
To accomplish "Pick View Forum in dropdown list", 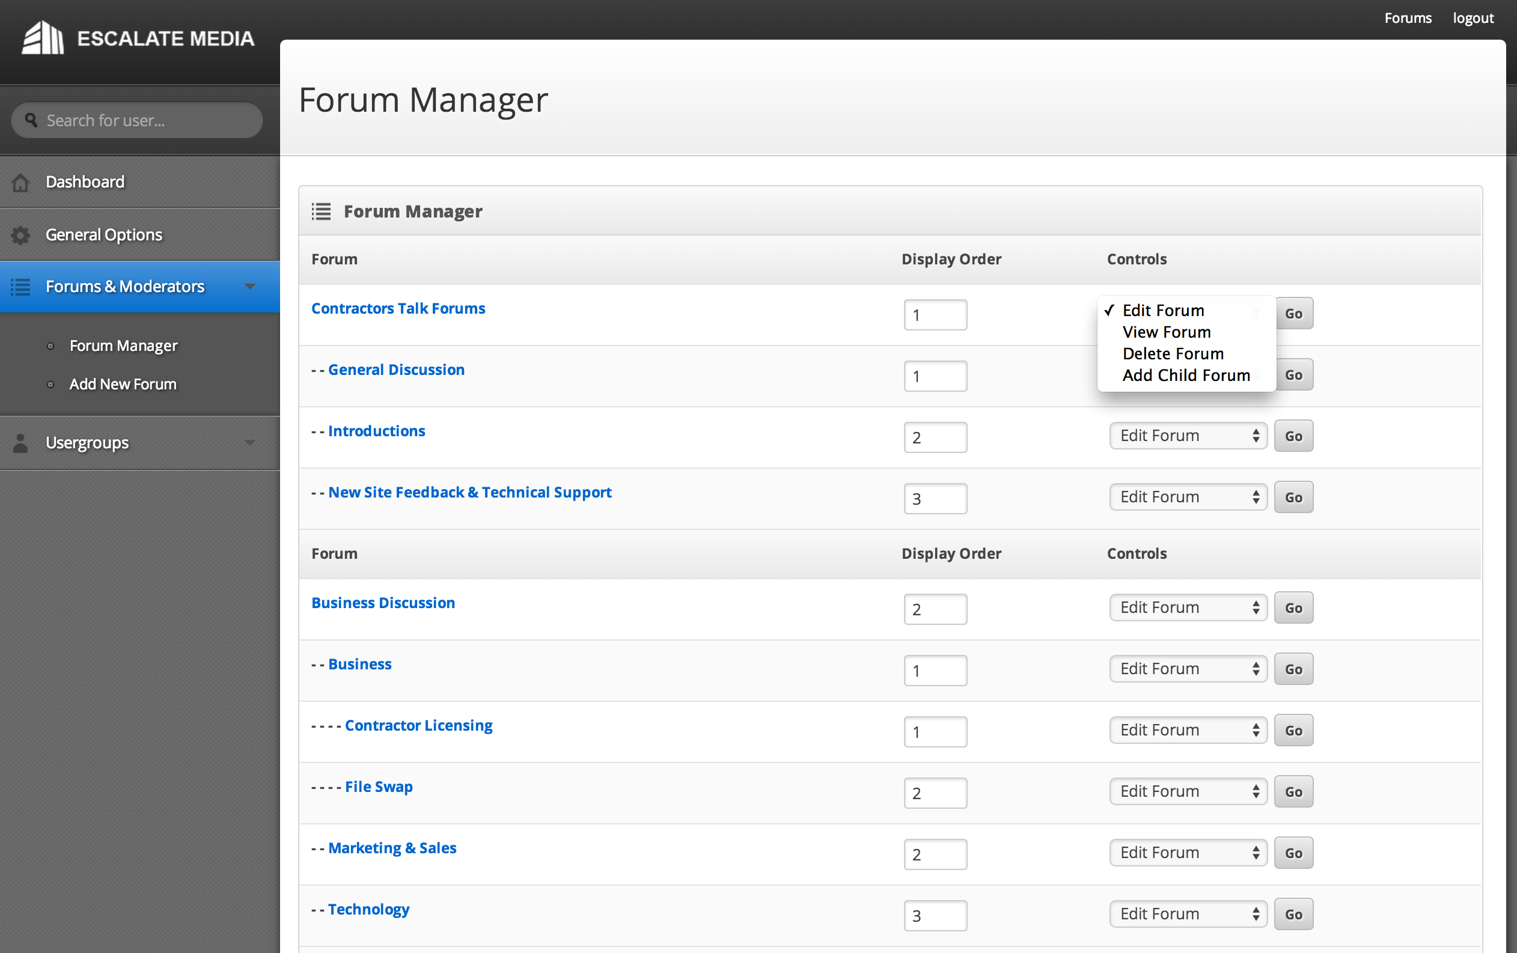I will pyautogui.click(x=1166, y=332).
